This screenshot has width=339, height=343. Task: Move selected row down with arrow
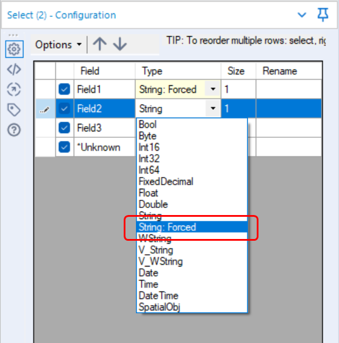click(x=120, y=44)
